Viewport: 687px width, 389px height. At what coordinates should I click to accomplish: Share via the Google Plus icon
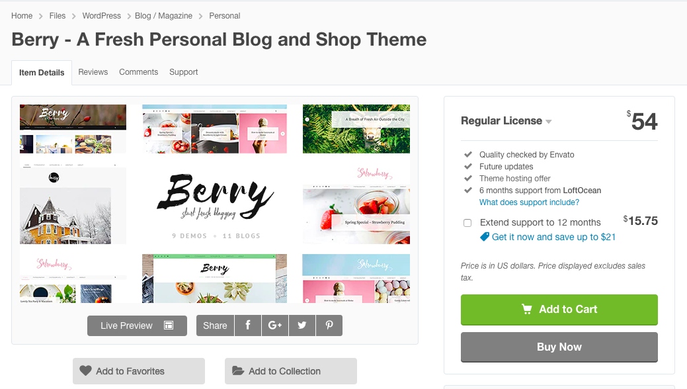pos(275,325)
